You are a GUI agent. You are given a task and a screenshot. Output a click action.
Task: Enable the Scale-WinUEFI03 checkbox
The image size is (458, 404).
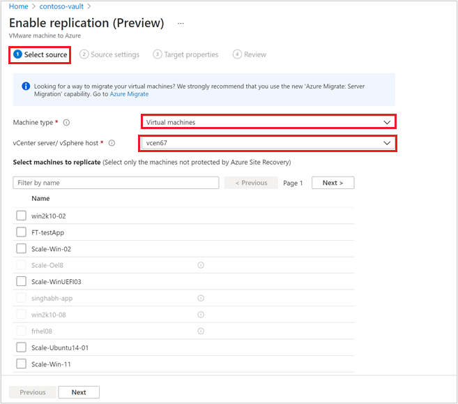(21, 281)
